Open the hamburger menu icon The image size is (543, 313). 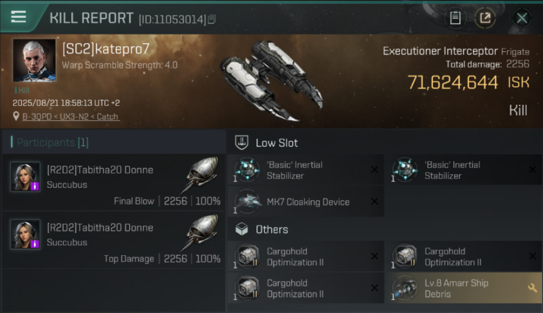(x=18, y=17)
